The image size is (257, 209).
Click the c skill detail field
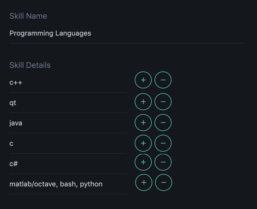(x=68, y=143)
